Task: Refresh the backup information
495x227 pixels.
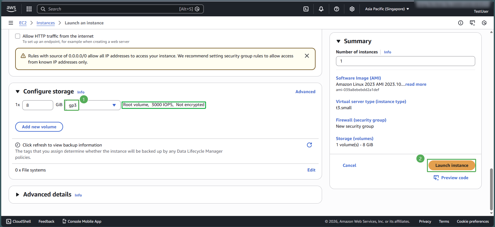Action: pos(309,145)
